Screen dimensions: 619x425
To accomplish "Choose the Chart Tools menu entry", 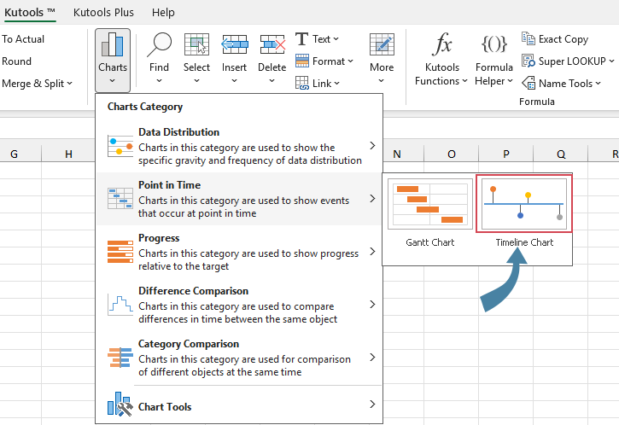I will pos(239,405).
